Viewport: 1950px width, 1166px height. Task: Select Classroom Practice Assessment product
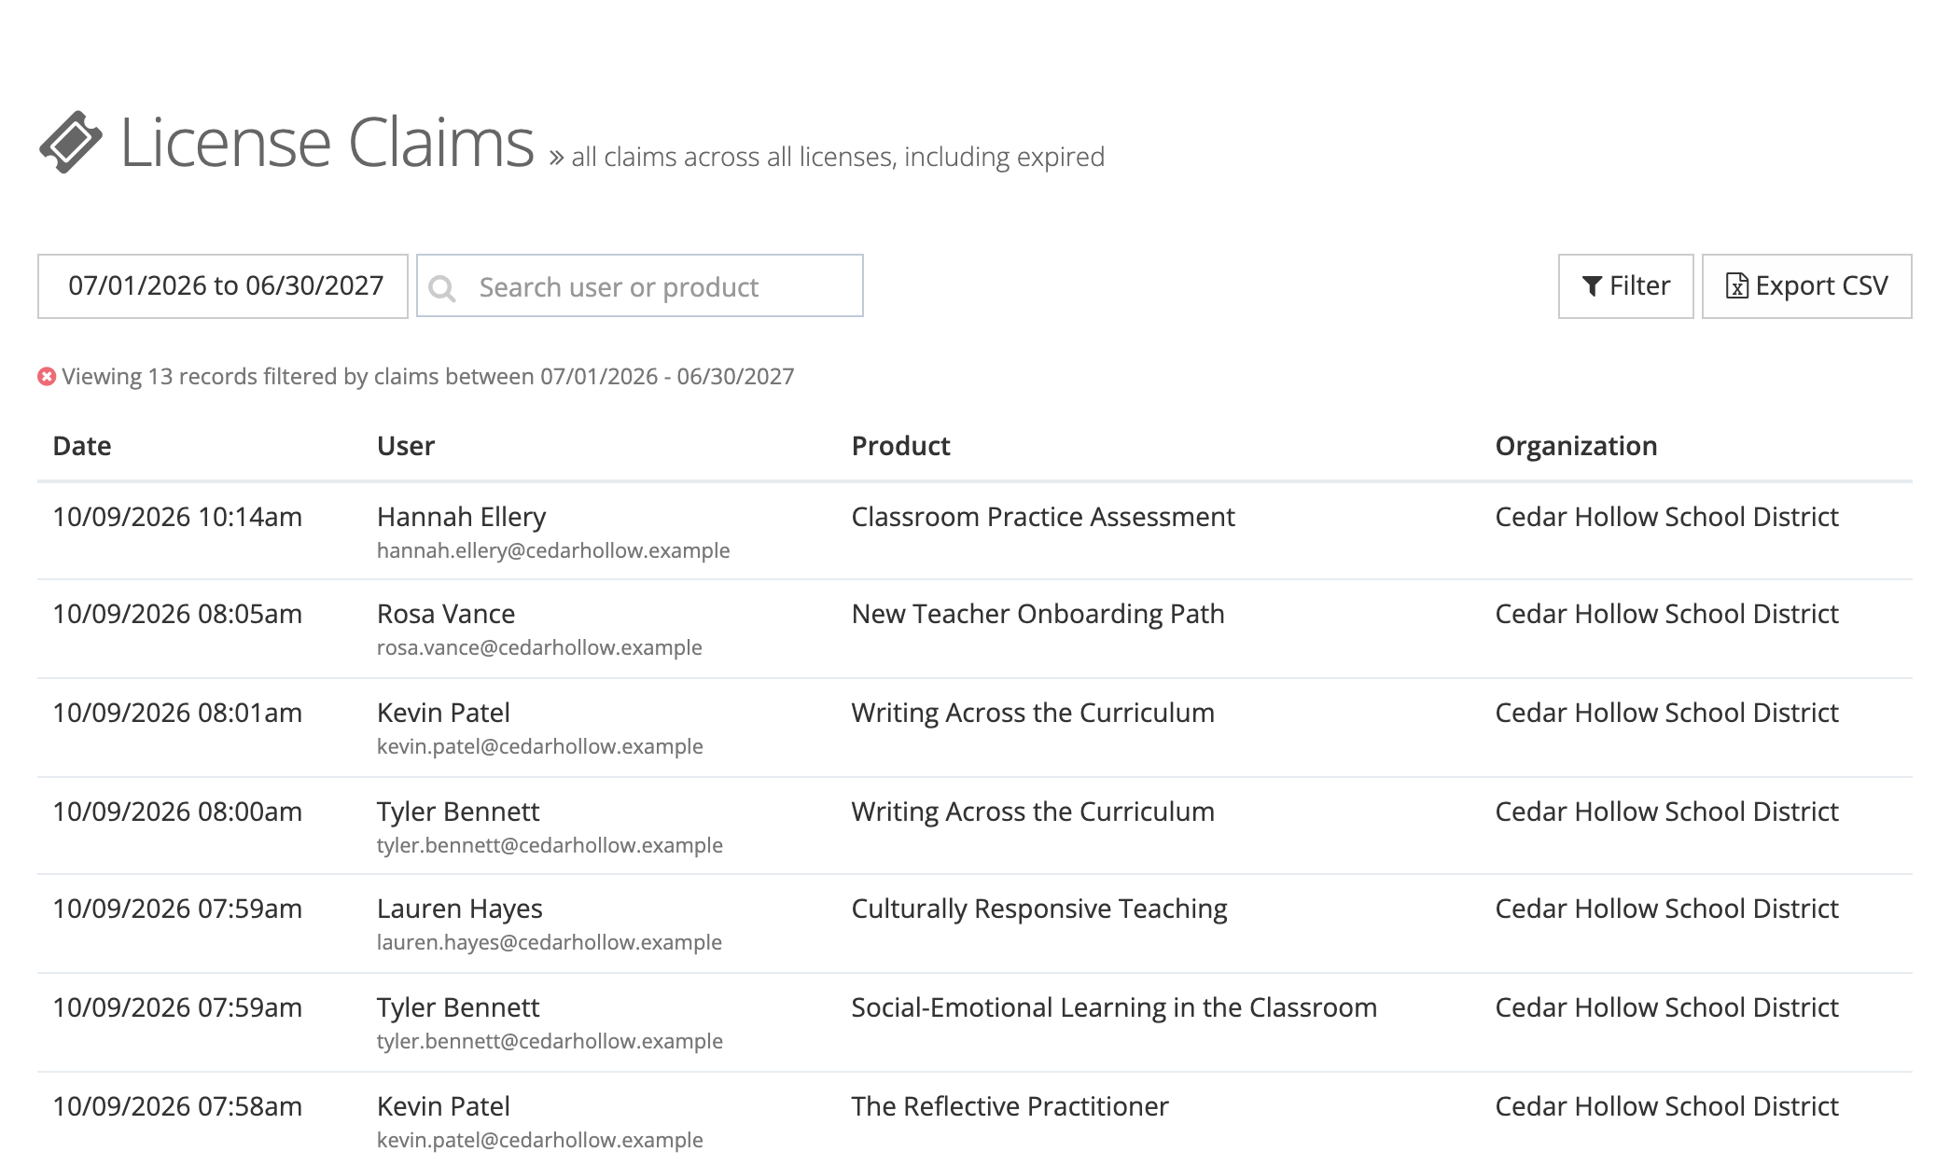point(1043,517)
